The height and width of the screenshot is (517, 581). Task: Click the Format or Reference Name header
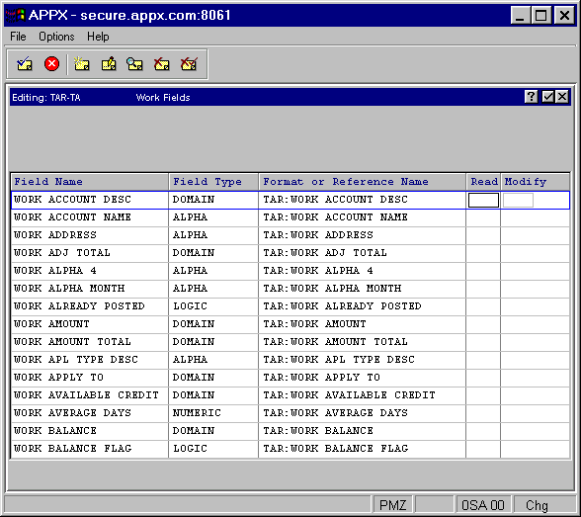point(362,182)
